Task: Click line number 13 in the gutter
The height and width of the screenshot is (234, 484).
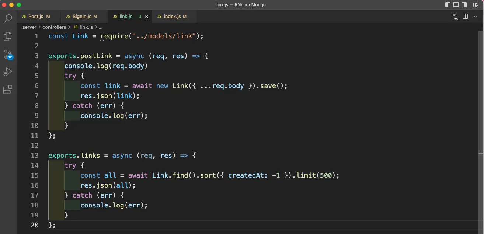Action: tap(35, 156)
